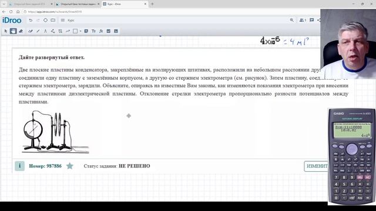Redo the last undone action
This screenshot has width=376, height=211.
[x=38, y=21]
